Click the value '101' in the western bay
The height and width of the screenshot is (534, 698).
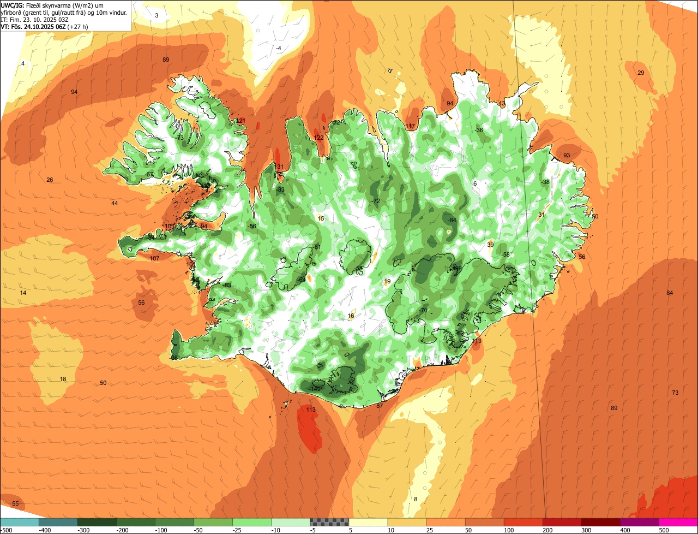point(170,226)
